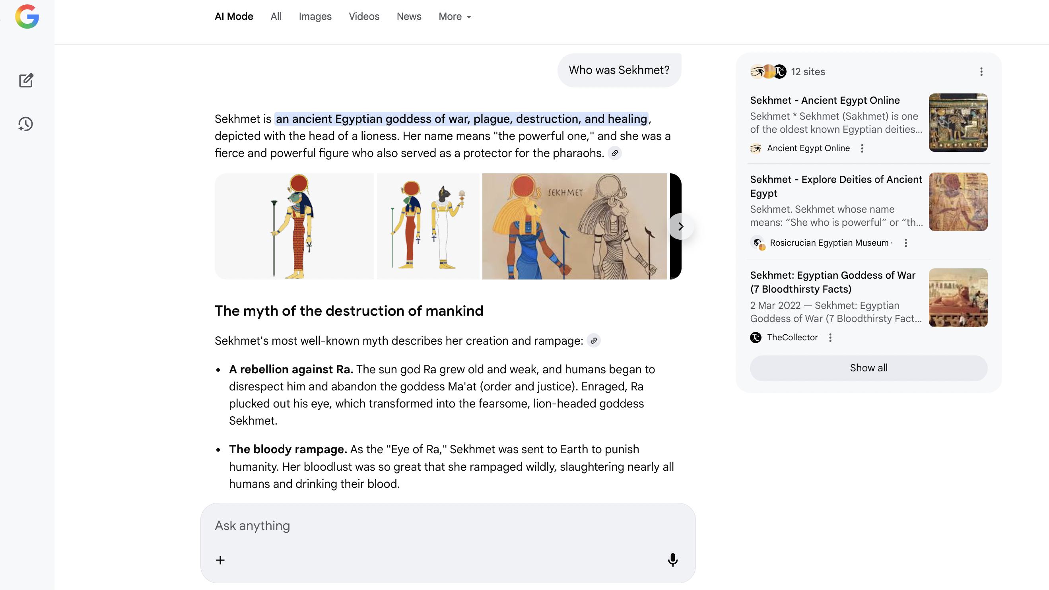Open the three-dot menu beside Rosicrucian Egyptian Museum
The height and width of the screenshot is (590, 1049).
[x=906, y=243]
